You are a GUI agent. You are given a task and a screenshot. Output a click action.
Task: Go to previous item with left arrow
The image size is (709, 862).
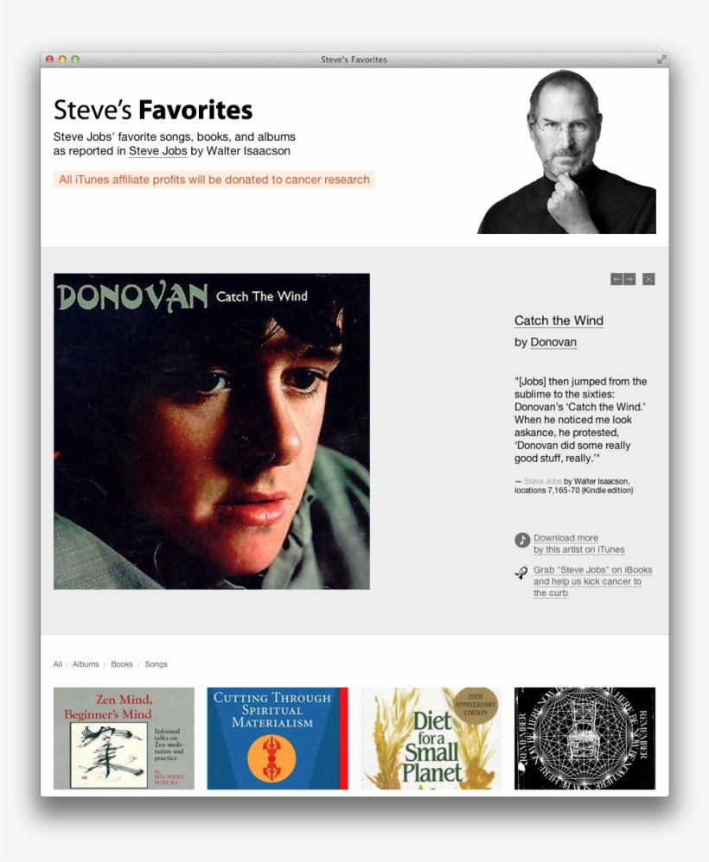616,279
